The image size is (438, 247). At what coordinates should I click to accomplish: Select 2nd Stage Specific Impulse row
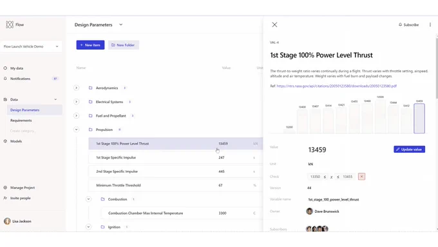pos(176,172)
